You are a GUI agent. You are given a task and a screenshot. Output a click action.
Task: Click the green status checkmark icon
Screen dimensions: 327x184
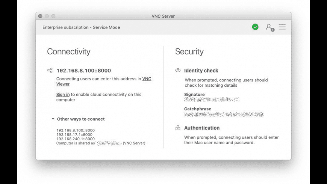pos(255,27)
